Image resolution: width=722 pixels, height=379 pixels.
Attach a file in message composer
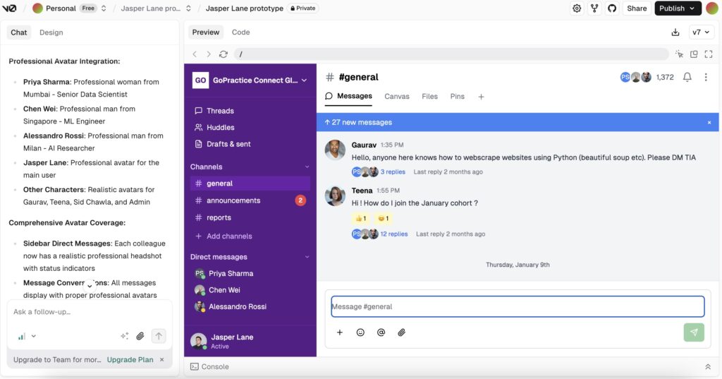coord(401,332)
